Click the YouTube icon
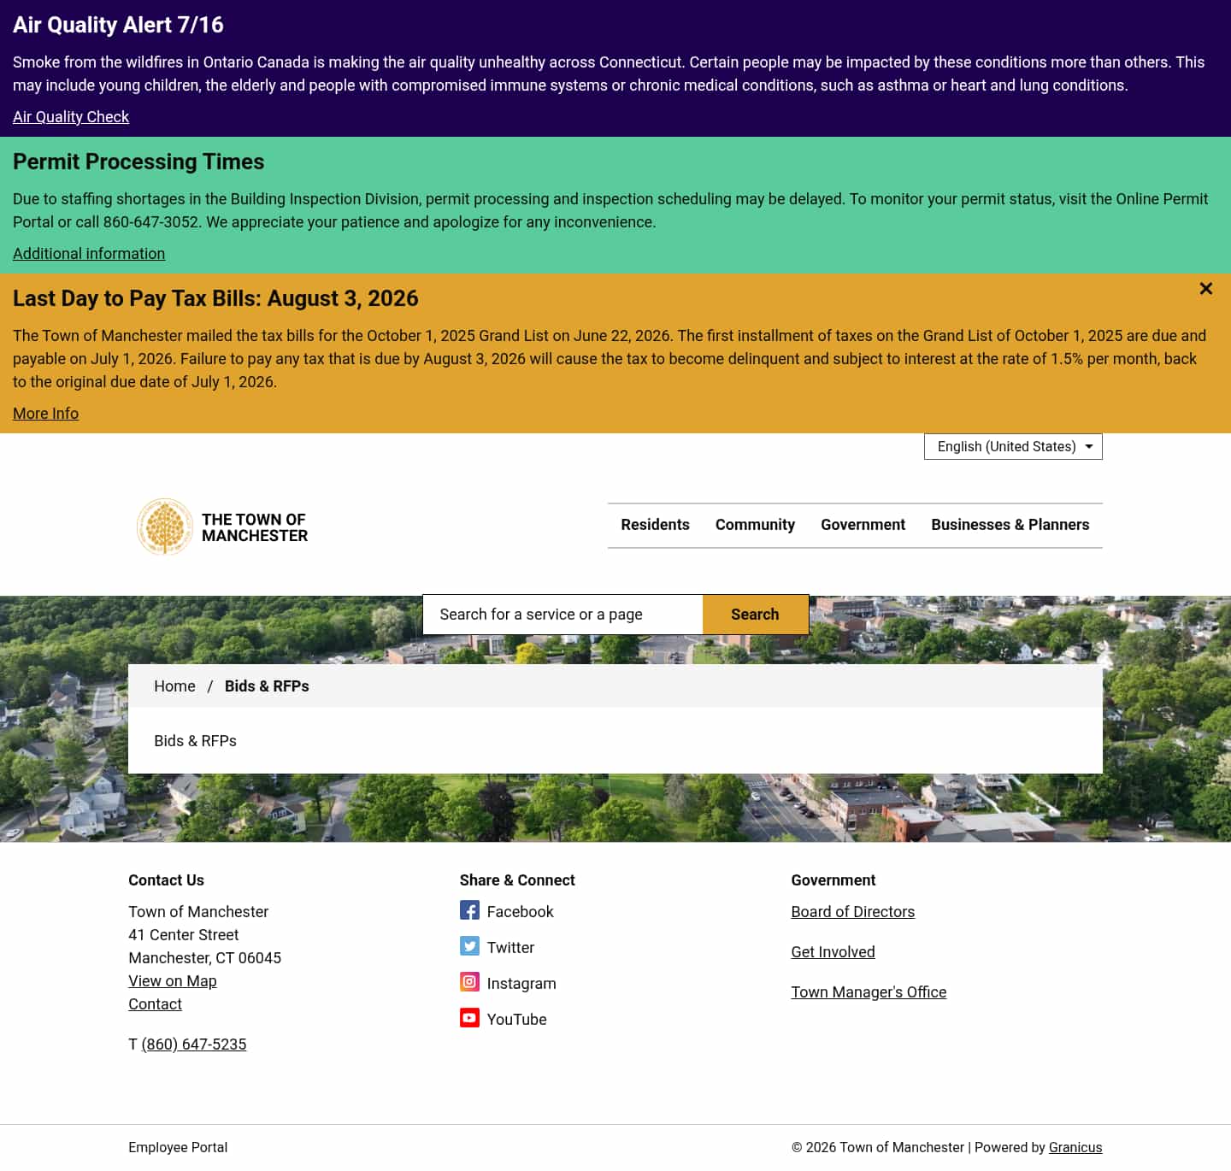Screen dimensions: 1231x1171 (x=469, y=1018)
